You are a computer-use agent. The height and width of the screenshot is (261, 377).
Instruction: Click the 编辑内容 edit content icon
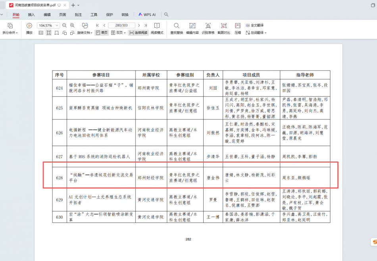(x=192, y=26)
